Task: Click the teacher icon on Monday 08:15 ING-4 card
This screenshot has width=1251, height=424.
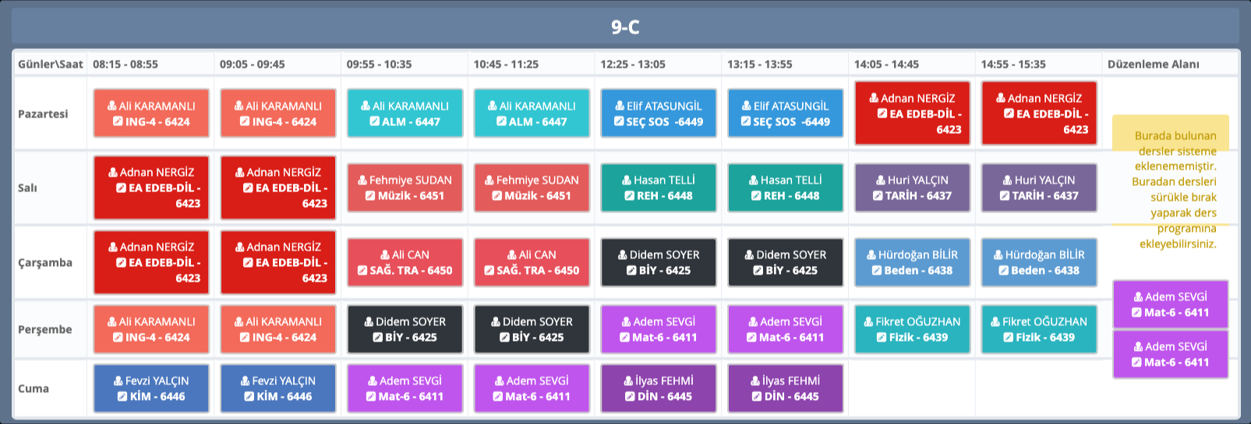Action: pos(112,106)
